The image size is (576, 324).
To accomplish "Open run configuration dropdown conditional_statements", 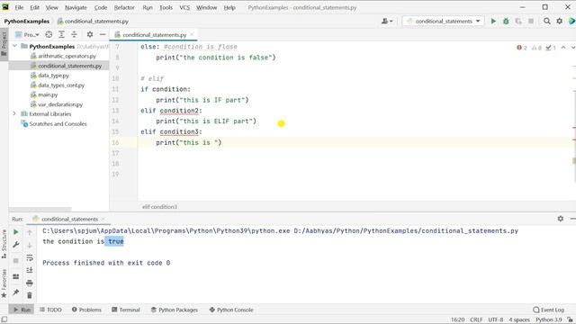I will 444,22.
